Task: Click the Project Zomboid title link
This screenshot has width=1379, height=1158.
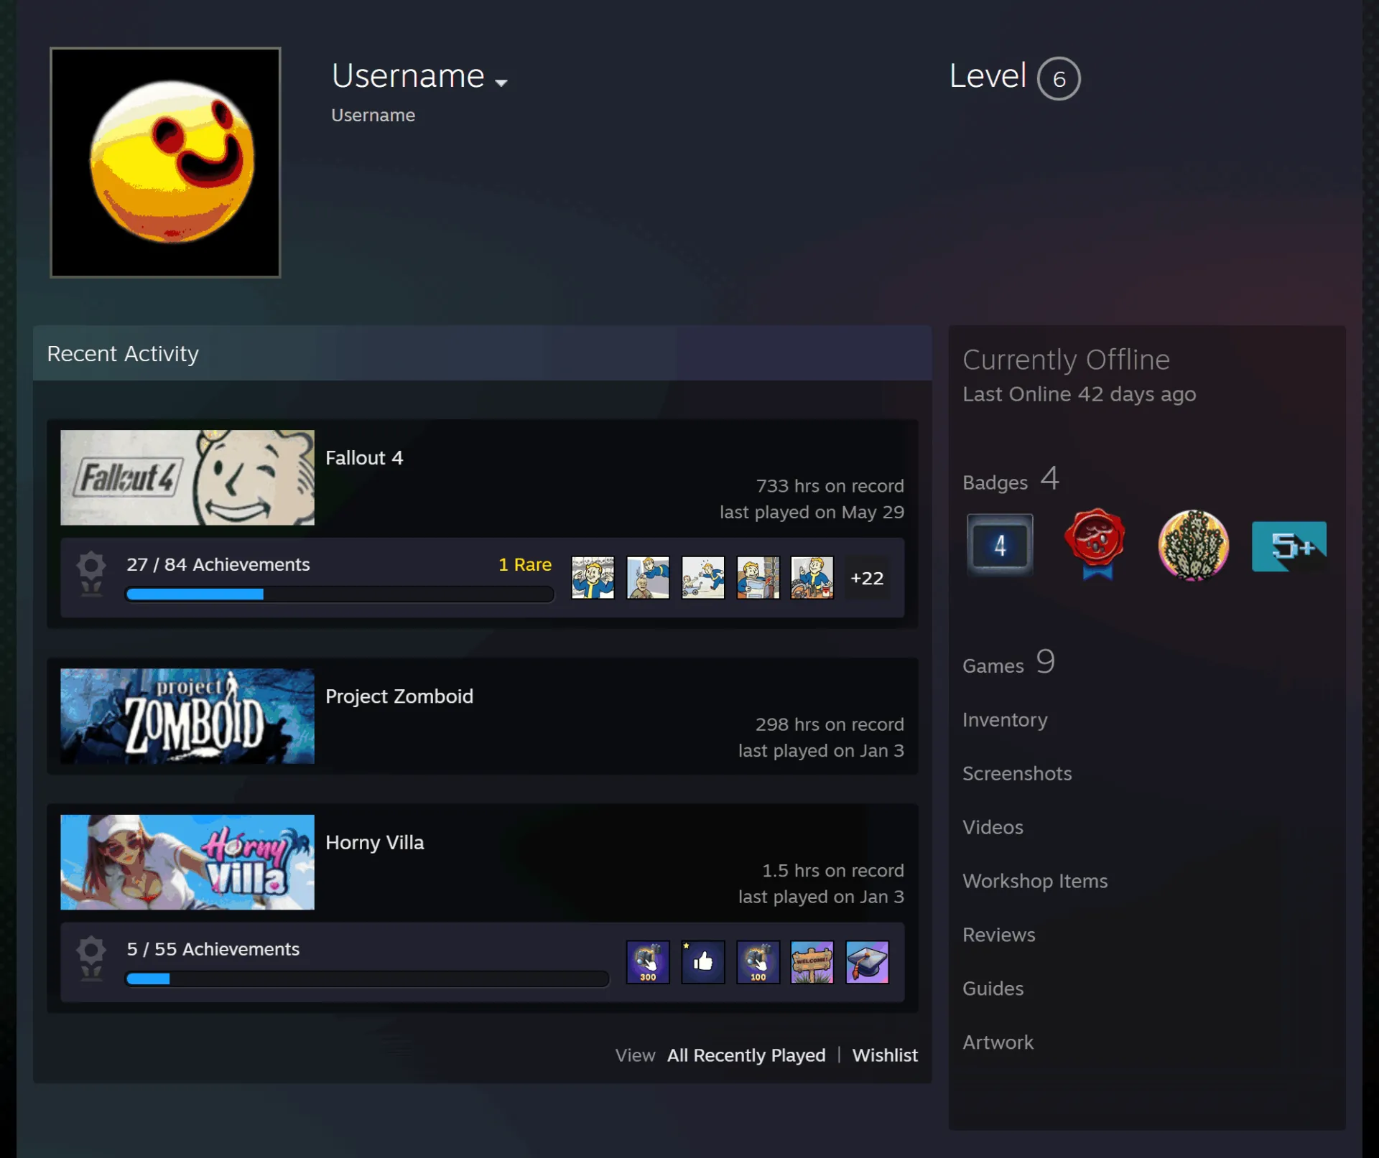Action: pos(399,696)
